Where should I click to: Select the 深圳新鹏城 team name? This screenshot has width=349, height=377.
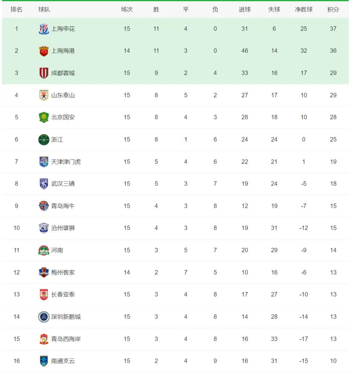click(x=66, y=317)
